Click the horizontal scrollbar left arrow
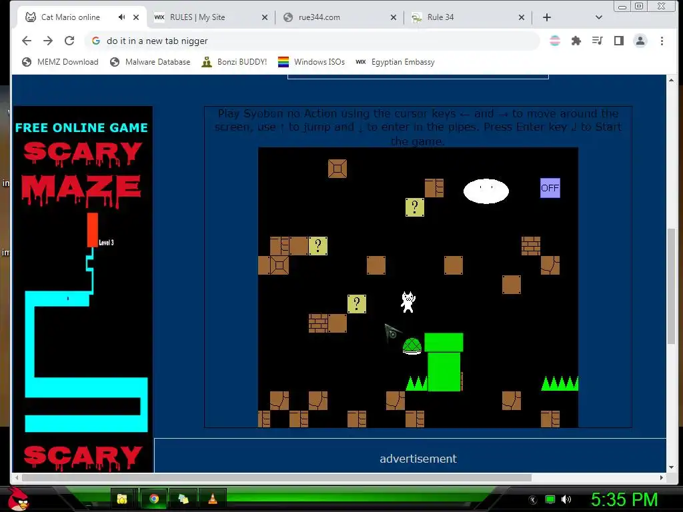 pos(17,477)
